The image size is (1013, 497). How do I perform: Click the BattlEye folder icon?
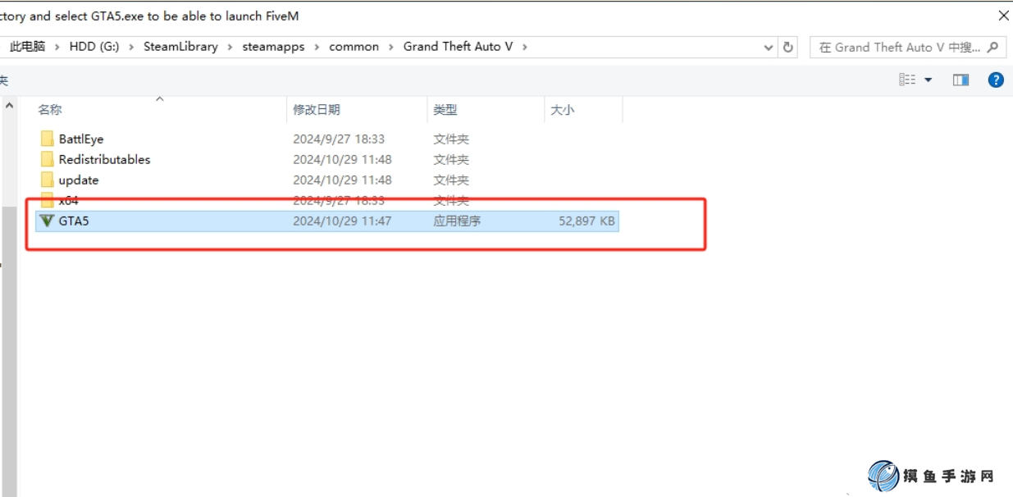coord(47,139)
